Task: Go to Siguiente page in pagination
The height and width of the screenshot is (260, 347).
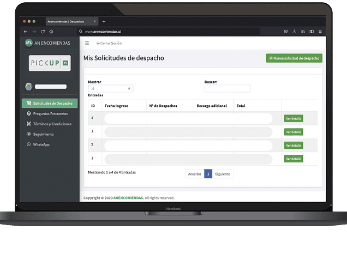Action: tap(223, 174)
